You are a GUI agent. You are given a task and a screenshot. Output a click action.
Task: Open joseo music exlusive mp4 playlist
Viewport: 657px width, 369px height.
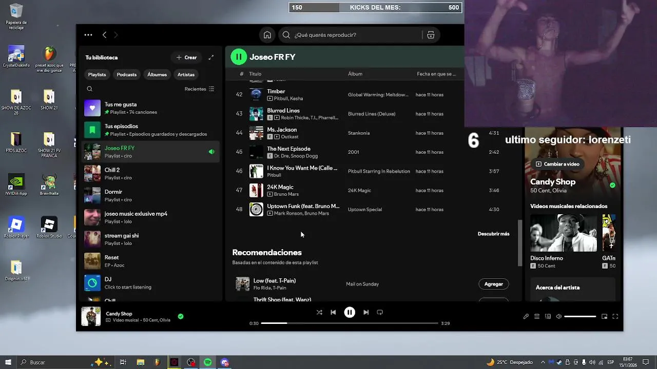(150, 217)
